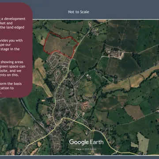Click the text line 'stage in the'
The height and width of the screenshot is (159, 159).
pos(10,49)
